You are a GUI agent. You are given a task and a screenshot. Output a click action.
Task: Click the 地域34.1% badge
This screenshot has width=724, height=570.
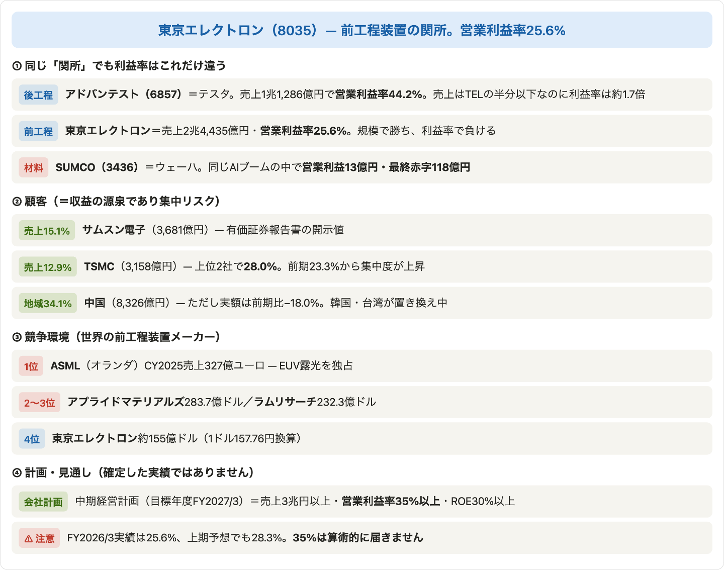coord(48,303)
